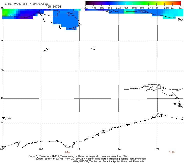
Task: Click the oval island outline between 171 and 174
Action: pyautogui.click(x=93, y=49)
